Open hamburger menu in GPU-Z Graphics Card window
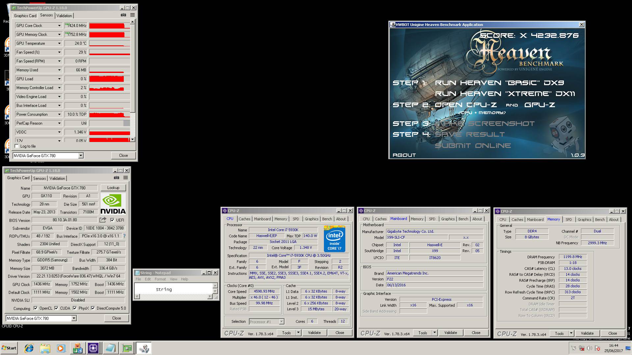Viewport: 632px width, 355px height. [125, 178]
